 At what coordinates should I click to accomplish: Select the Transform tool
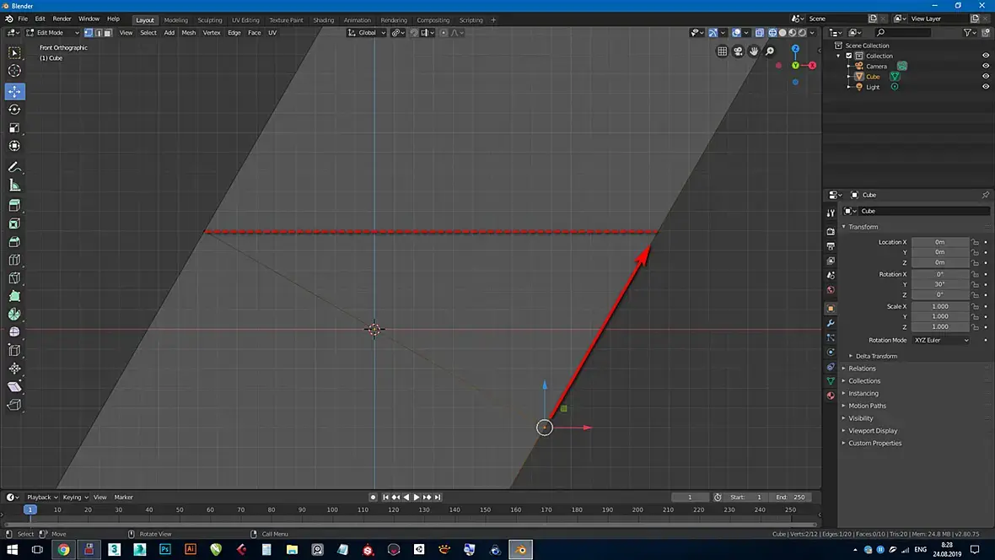tap(14, 146)
